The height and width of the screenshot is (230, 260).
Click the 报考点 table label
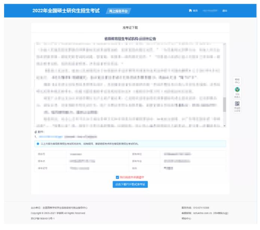41,161
